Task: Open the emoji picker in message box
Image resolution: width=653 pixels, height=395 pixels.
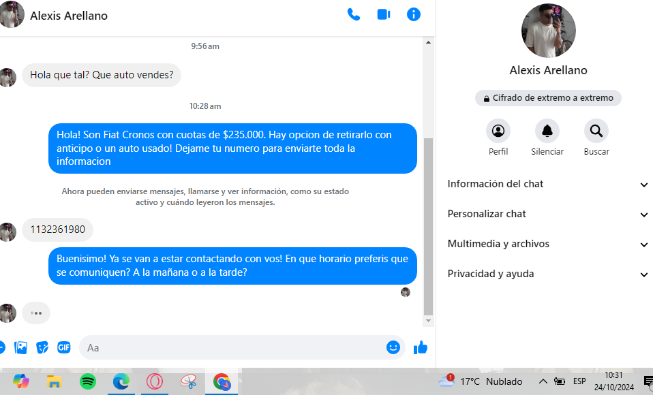Action: coord(393,347)
